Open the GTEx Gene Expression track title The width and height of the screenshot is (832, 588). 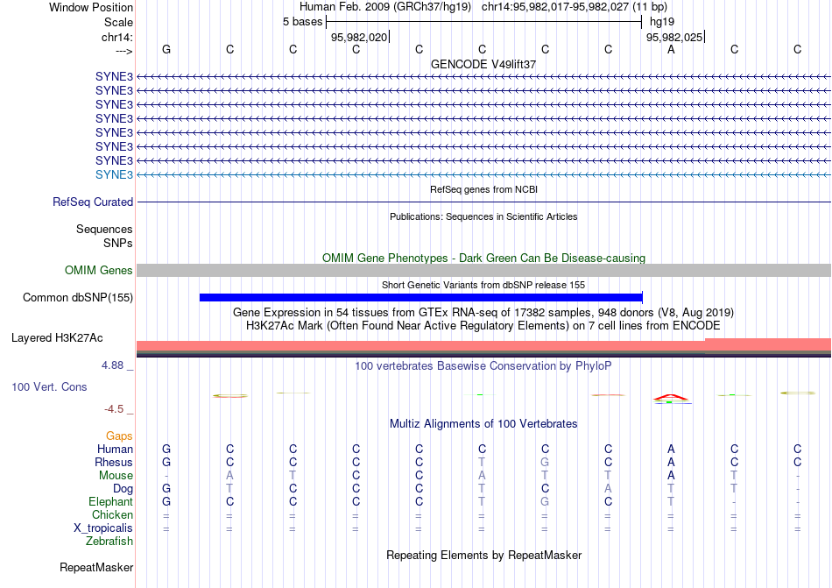pyautogui.click(x=483, y=312)
